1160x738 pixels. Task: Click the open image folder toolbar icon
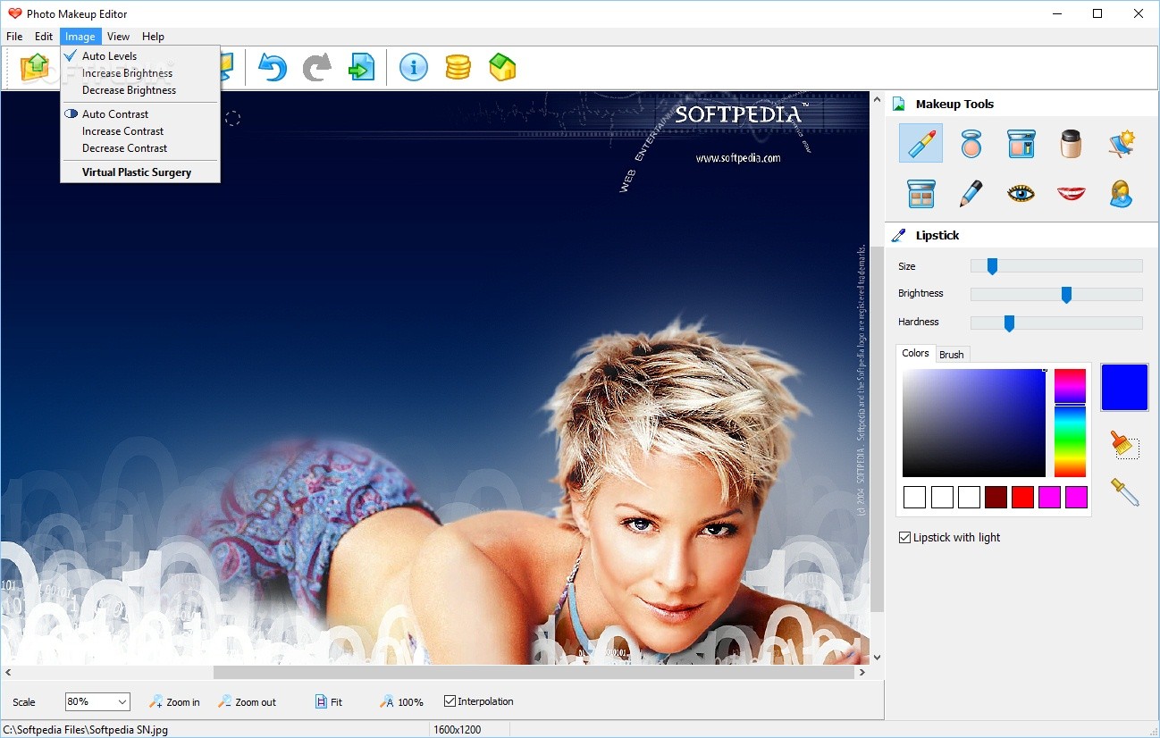36,67
